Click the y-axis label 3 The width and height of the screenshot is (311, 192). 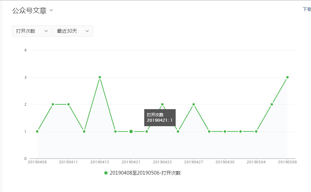pos(25,77)
